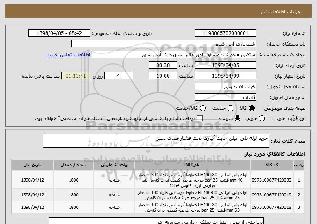The width and height of the screenshot is (317, 224).
Task: Click the buyer name field شهرداری آرین شهر
Action: pos(164,44)
